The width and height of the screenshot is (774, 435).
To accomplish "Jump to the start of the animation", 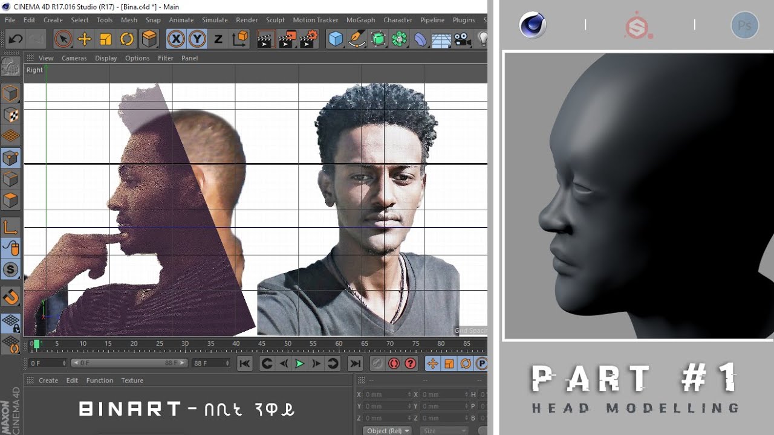I will click(244, 363).
